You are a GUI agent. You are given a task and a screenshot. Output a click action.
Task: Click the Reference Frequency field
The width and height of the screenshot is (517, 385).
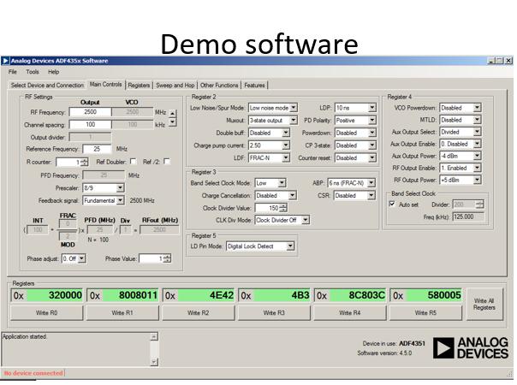[97, 149]
